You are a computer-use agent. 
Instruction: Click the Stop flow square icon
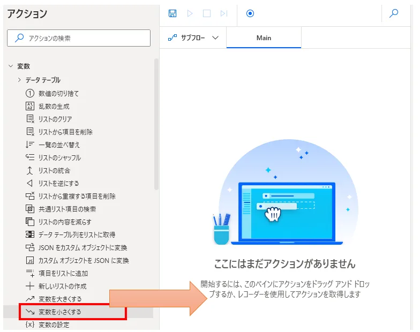pyautogui.click(x=207, y=13)
